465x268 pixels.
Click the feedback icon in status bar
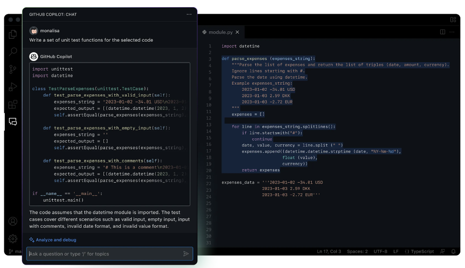tap(442, 251)
